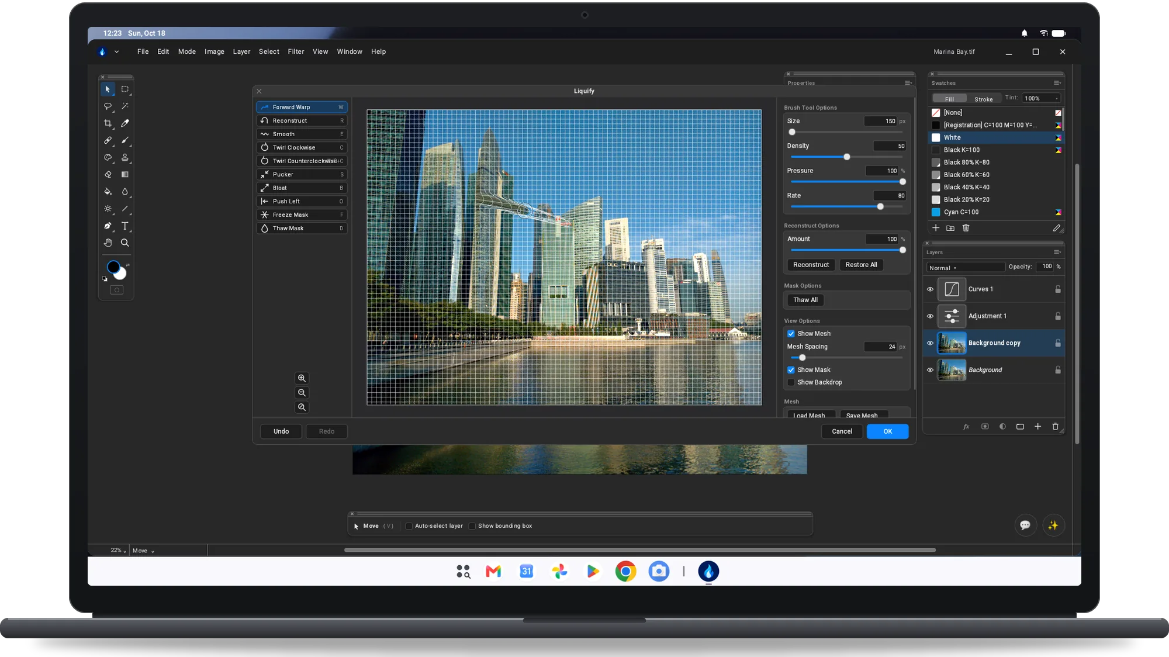
Task: Open the Filter menu
Action: (296, 51)
